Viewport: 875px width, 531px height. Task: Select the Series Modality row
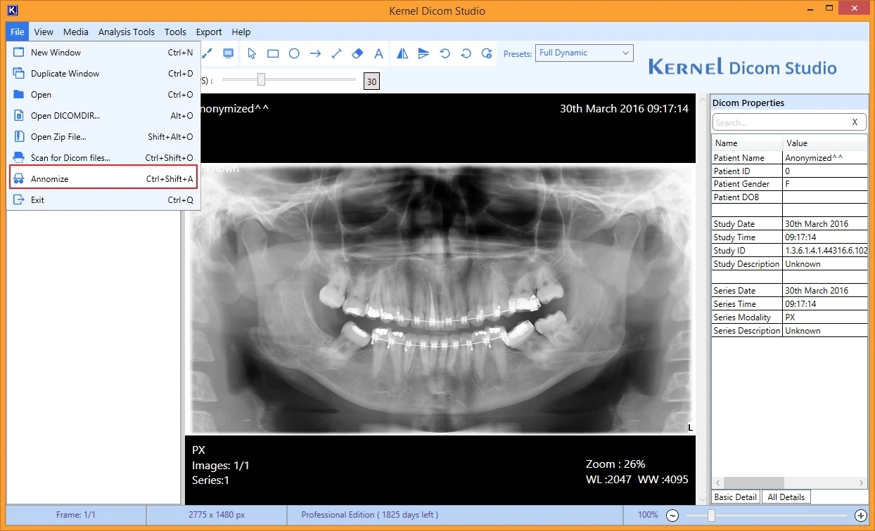[790, 317]
